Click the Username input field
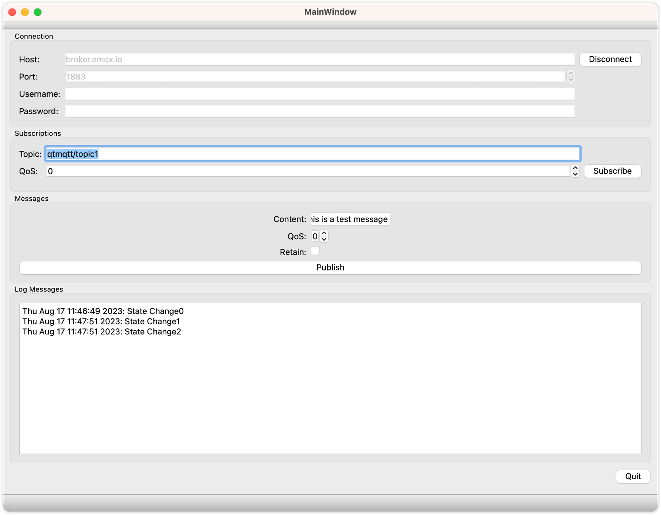The height and width of the screenshot is (515, 661). (319, 94)
